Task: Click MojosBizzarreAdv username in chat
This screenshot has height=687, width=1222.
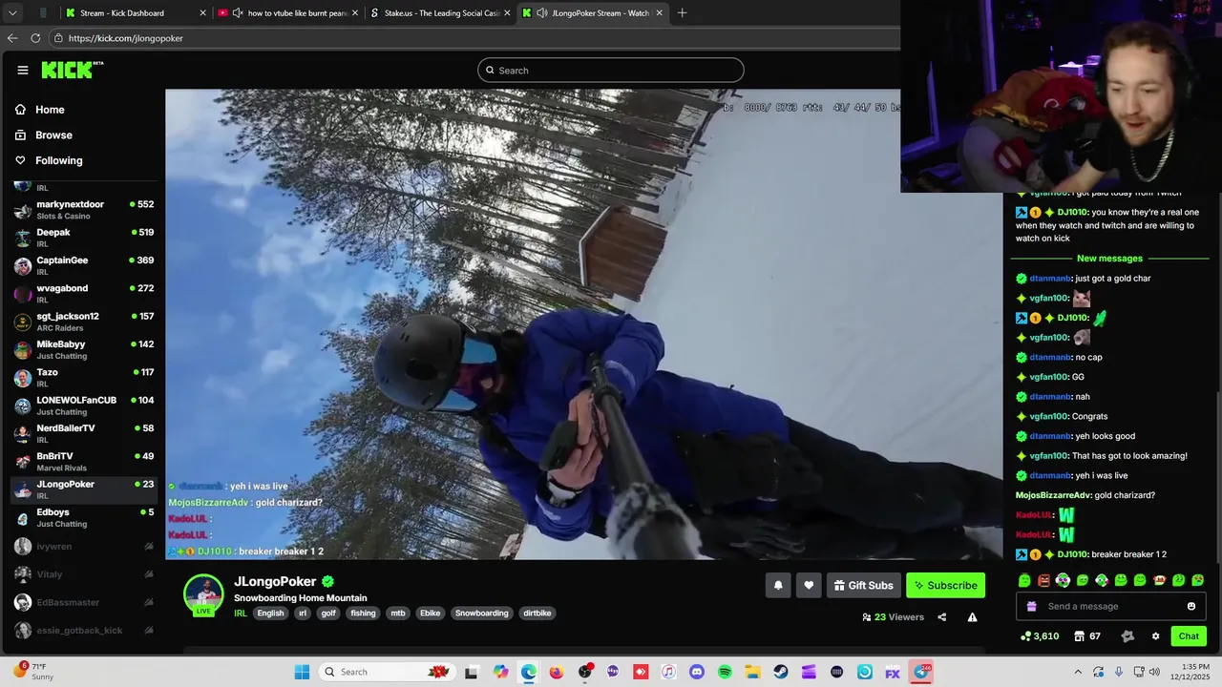Action: pyautogui.click(x=1053, y=495)
